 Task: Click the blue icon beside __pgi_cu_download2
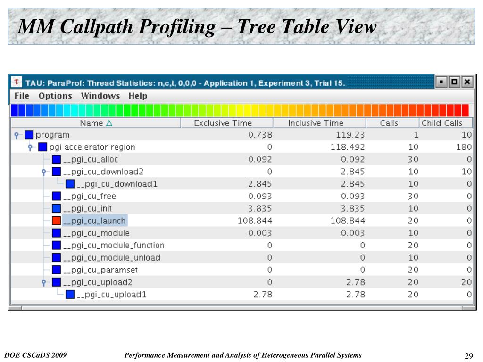(x=57, y=172)
